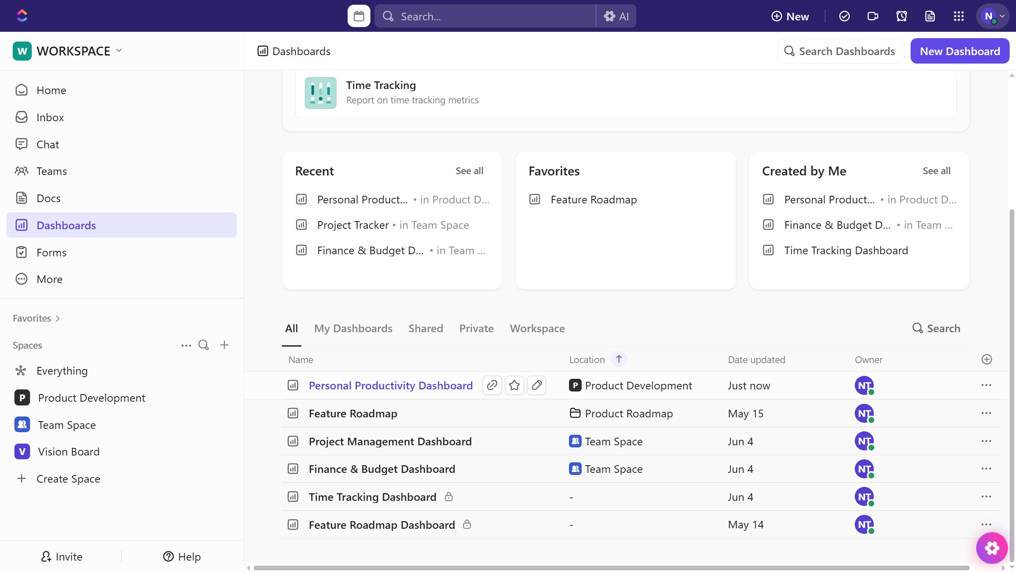The image size is (1016, 572).
Task: Click the calendar icon beside the search bar
Action: pos(359,16)
